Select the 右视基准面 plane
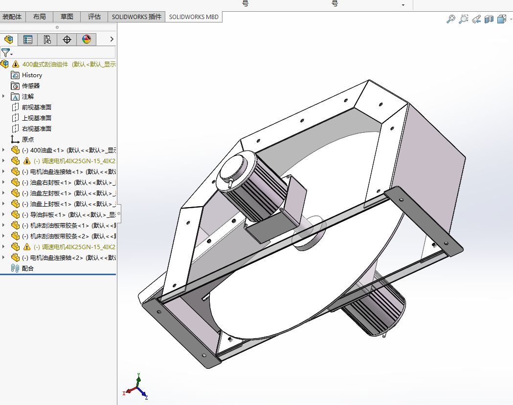Screen dimensions: 513x405 coord(37,129)
